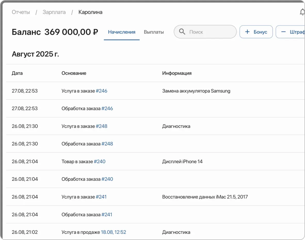Open order #248 from Обработка заказа row

coord(108,144)
